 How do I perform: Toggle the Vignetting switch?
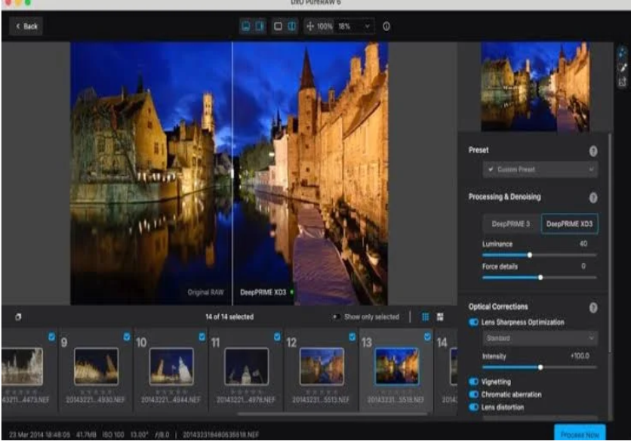(474, 382)
